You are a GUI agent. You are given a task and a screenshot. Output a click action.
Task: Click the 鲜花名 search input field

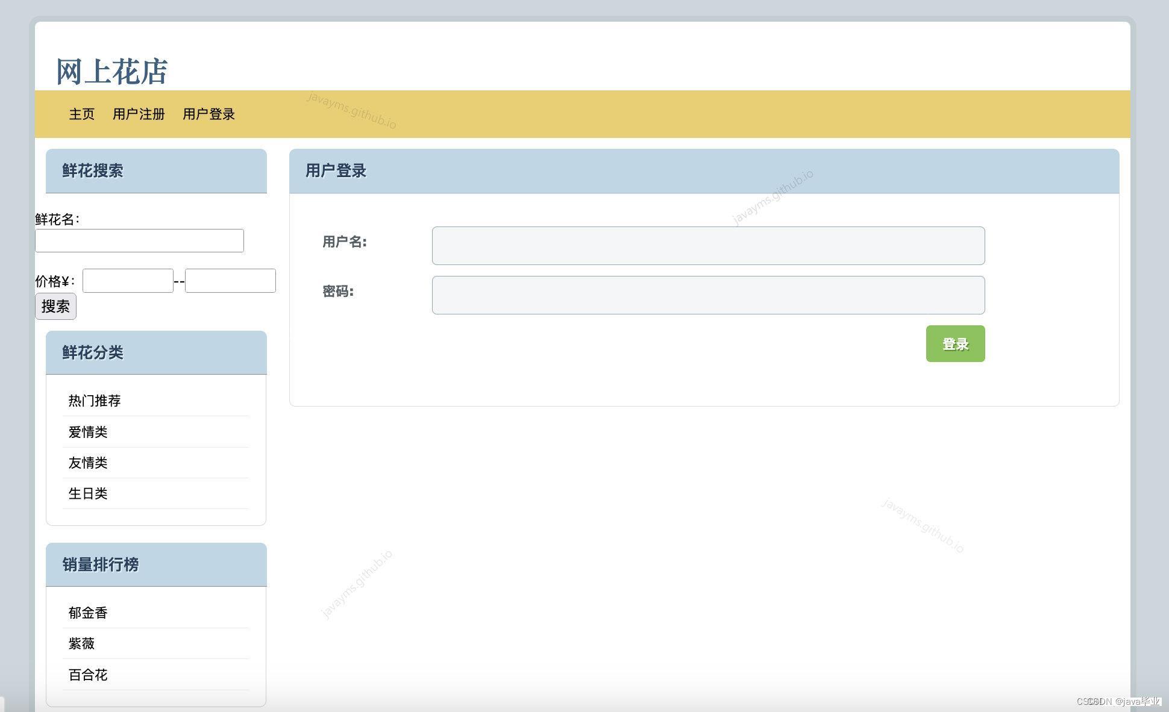[x=141, y=240]
